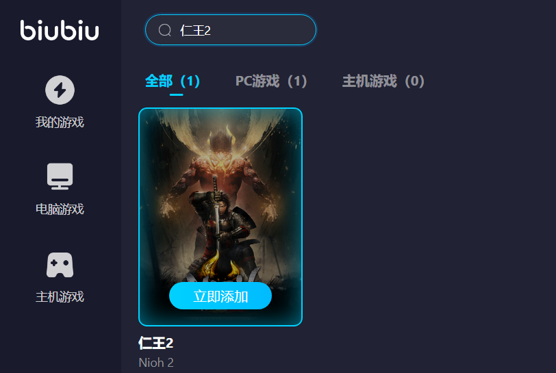Switch to the 主机游戏 (0) tab
The image size is (556, 373).
pos(383,81)
